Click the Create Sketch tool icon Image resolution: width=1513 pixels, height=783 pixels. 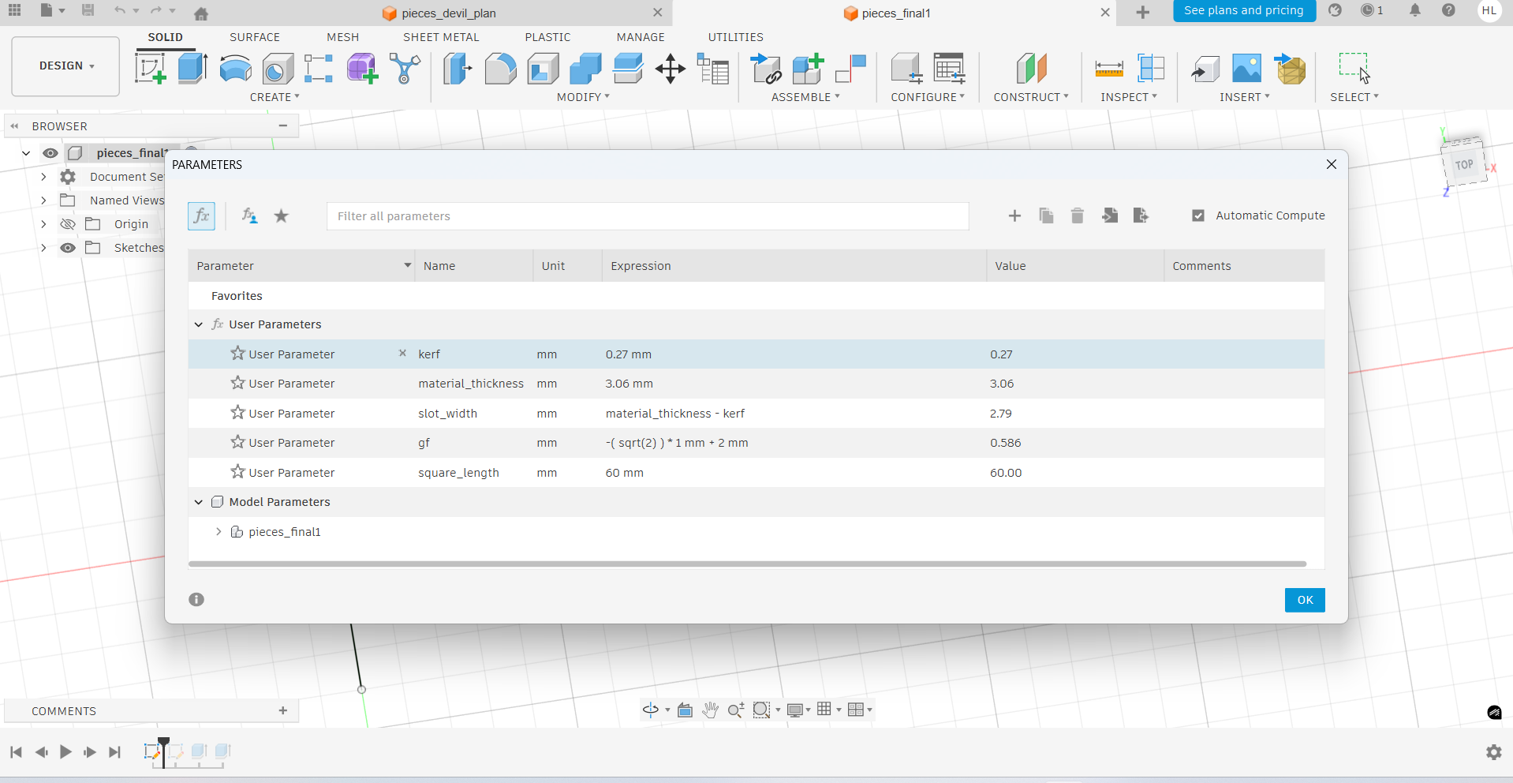pyautogui.click(x=151, y=69)
